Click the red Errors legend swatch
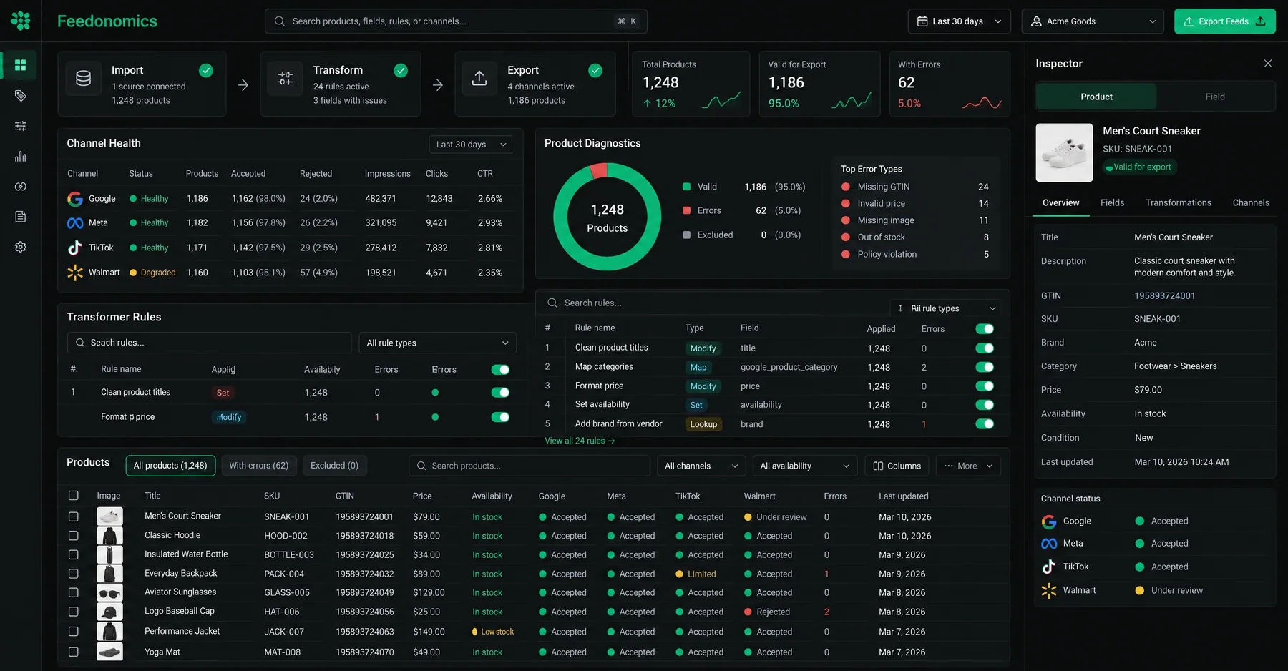Image resolution: width=1288 pixels, height=671 pixels. click(686, 211)
